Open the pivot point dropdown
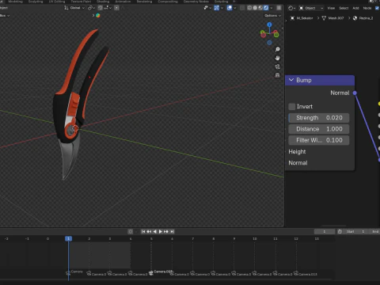This screenshot has height=285, width=380. pos(92,8)
